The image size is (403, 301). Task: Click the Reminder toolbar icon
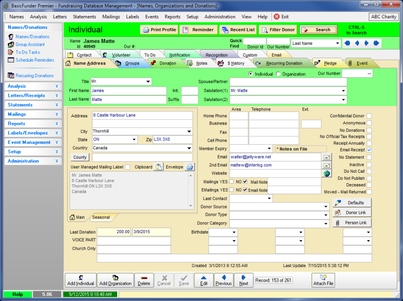pyautogui.click(x=198, y=30)
